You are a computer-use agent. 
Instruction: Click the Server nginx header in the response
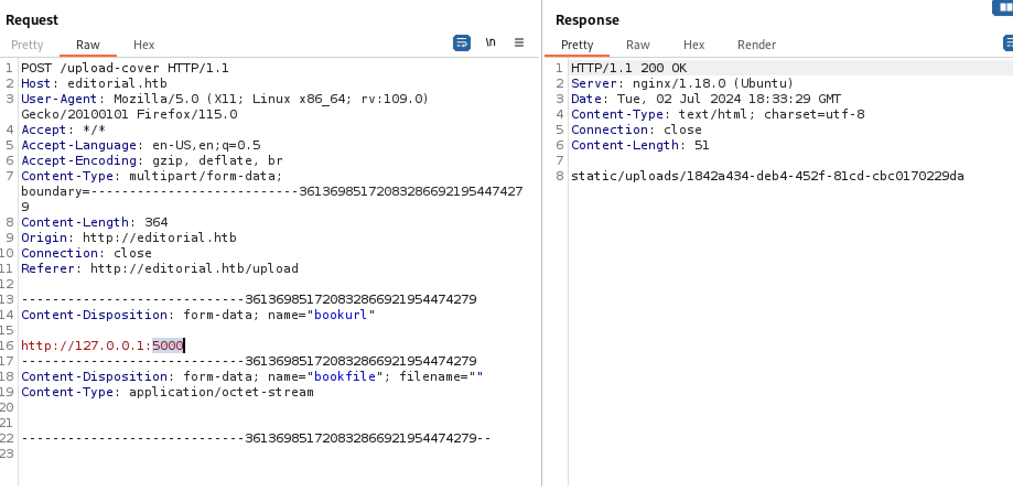[682, 83]
